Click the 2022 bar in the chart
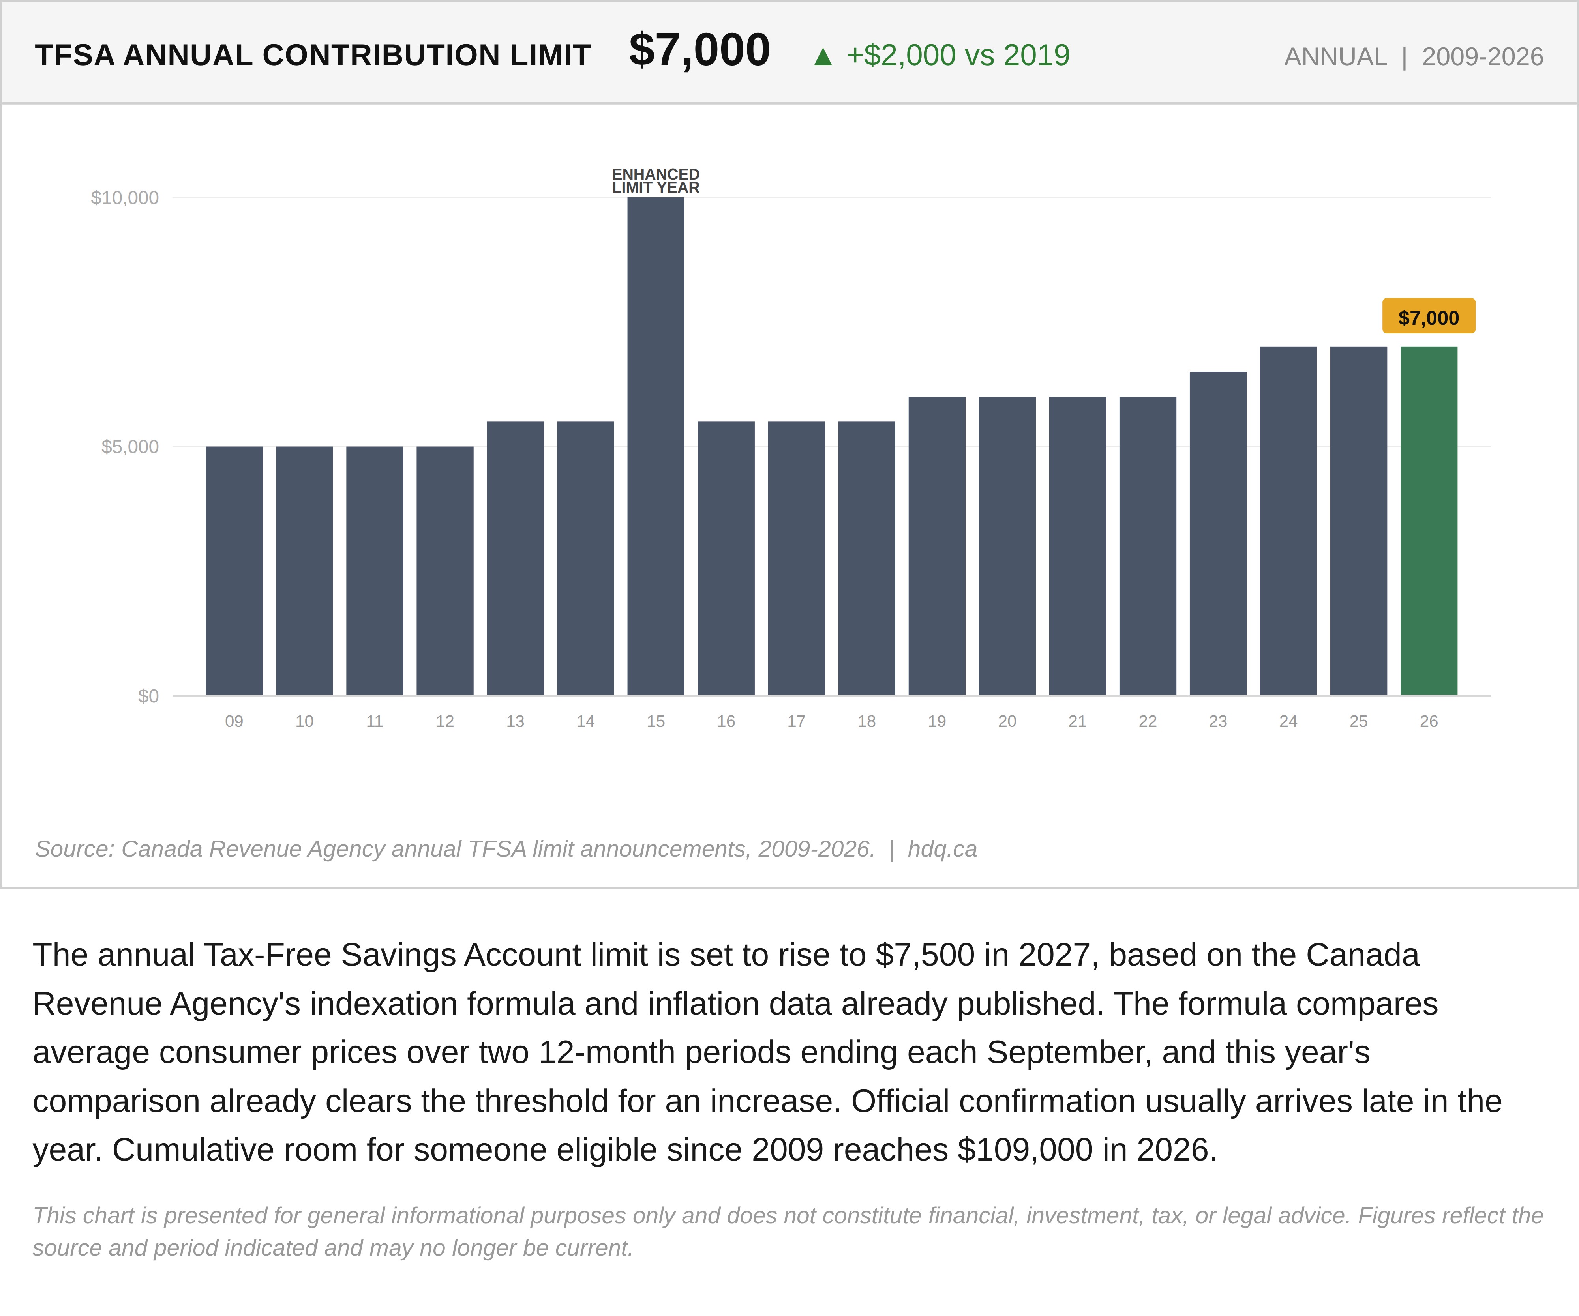Viewport: 1579px width, 1316px height. [1148, 546]
